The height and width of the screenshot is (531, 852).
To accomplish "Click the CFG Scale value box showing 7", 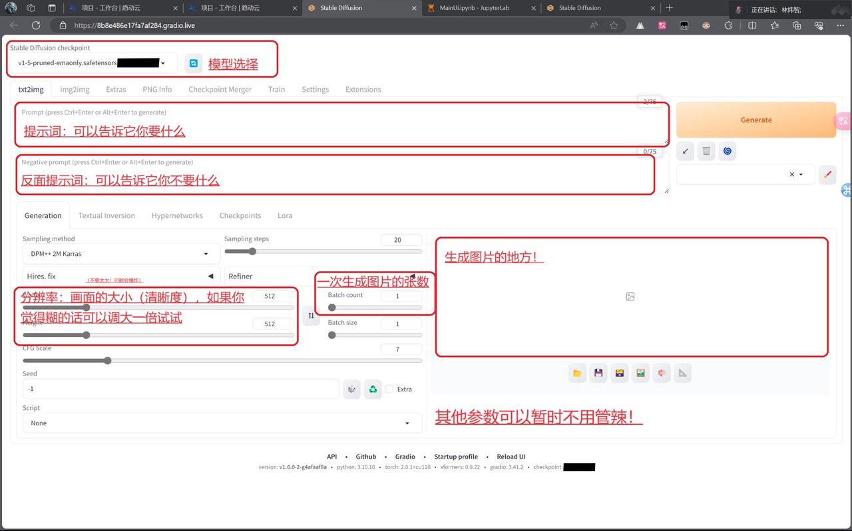I will click(x=401, y=349).
